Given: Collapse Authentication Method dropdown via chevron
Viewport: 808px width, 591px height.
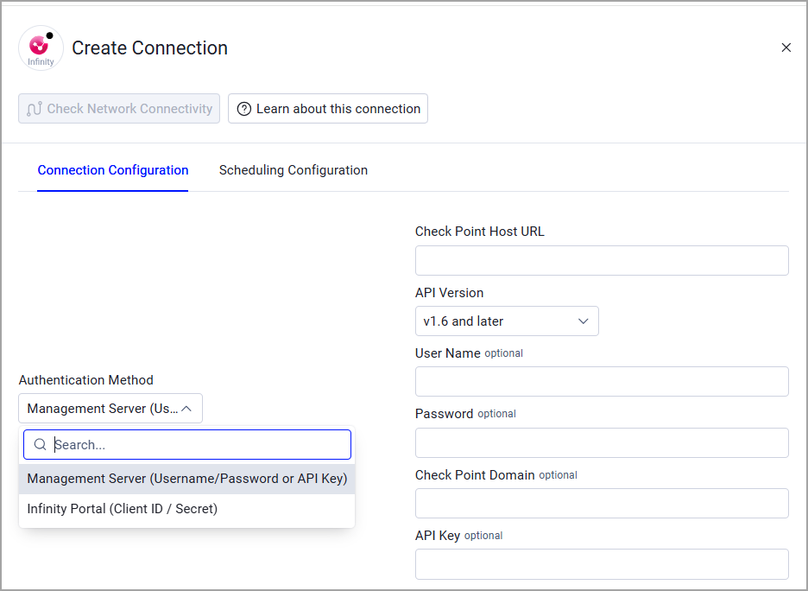Looking at the screenshot, I should point(186,409).
